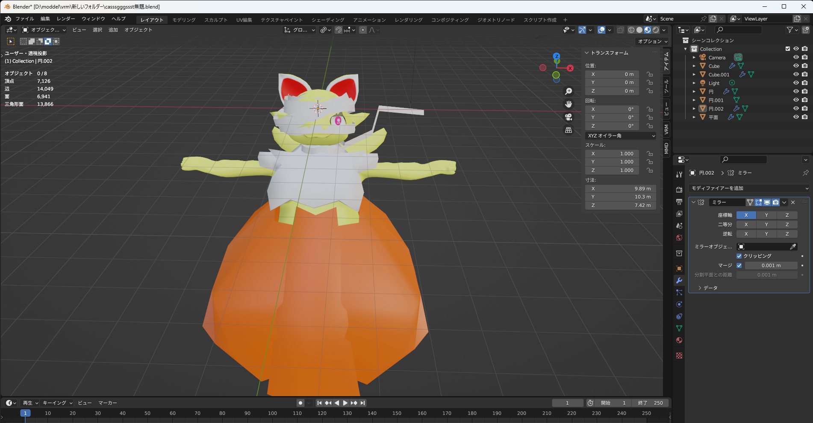Open the モディファイアーを追加 dropdown
This screenshot has height=423, width=813.
749,188
